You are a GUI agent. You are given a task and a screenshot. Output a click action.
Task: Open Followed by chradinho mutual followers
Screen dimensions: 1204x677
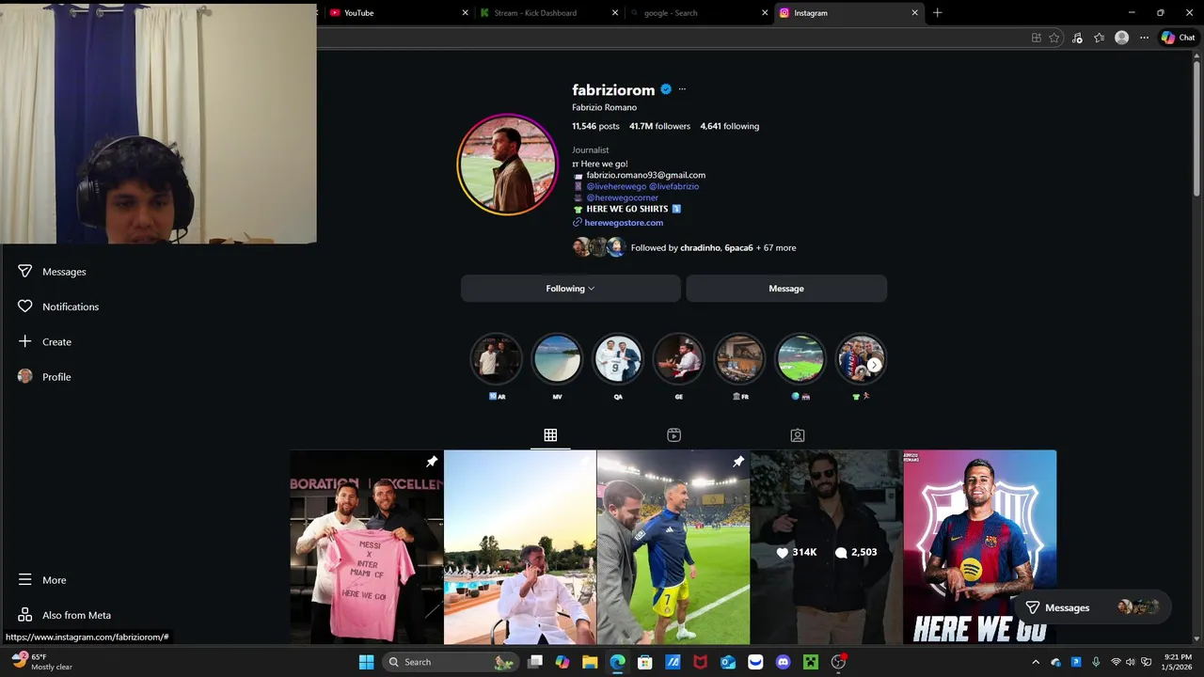(713, 248)
